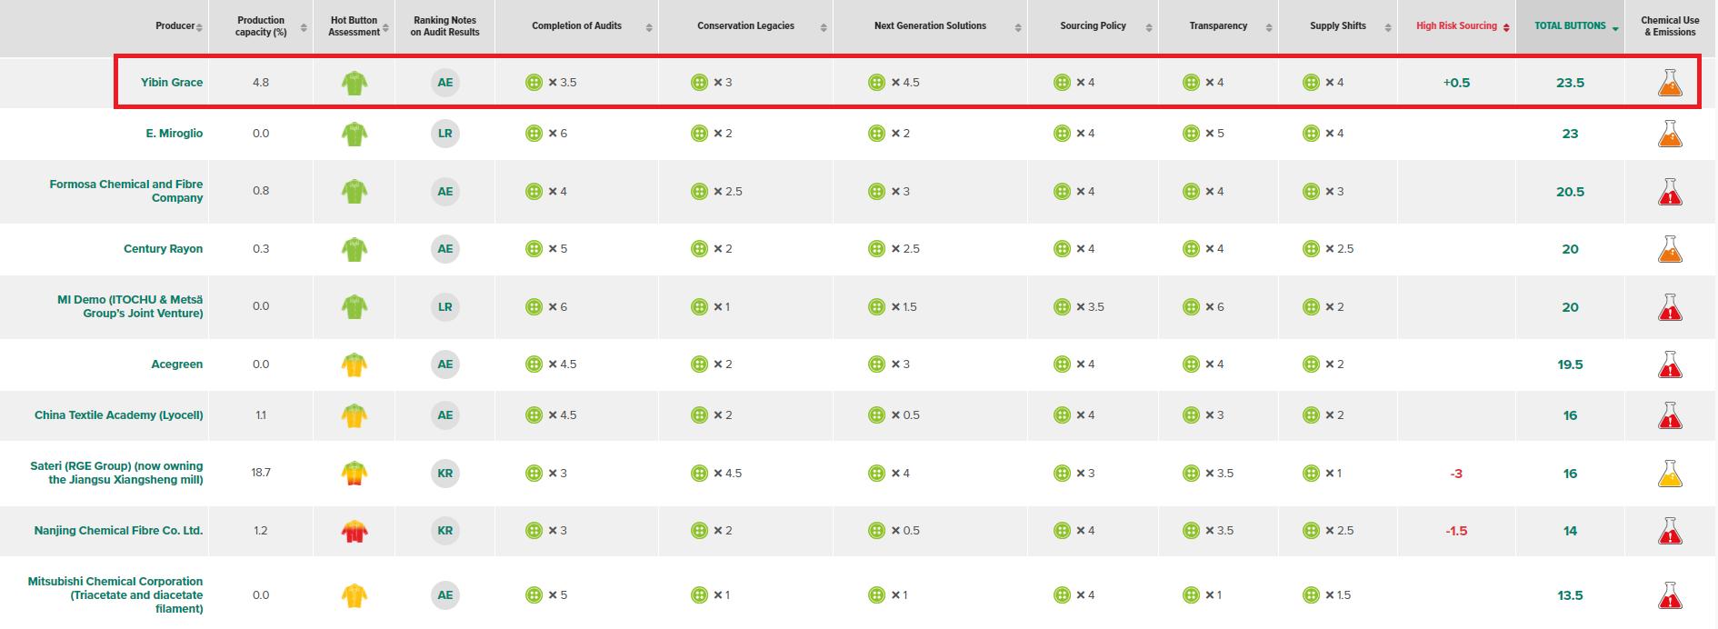
Task: Click E. Miroglio LR ranking badge
Action: click(x=444, y=134)
